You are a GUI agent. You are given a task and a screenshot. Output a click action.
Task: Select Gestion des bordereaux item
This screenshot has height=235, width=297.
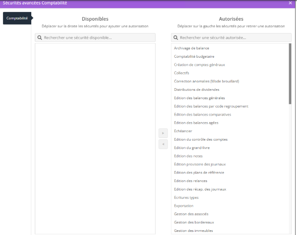point(194,222)
